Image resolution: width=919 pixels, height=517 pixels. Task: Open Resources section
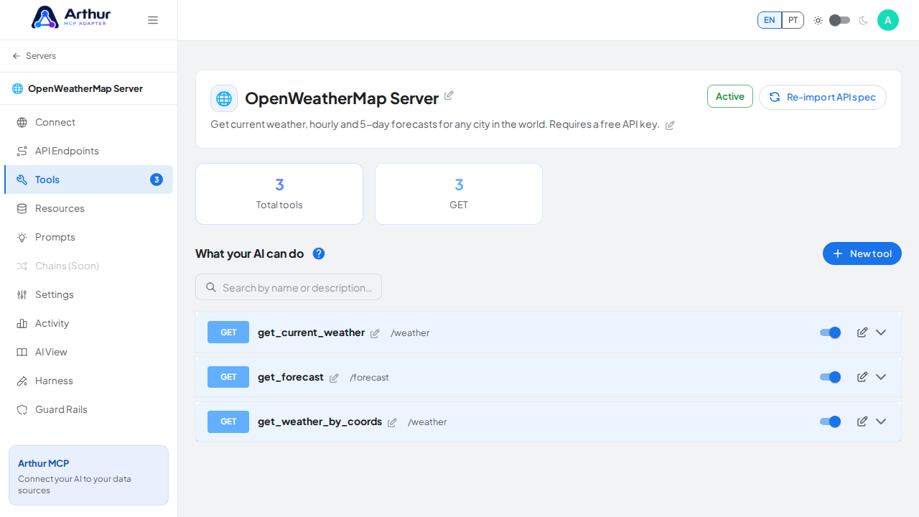pos(88,208)
